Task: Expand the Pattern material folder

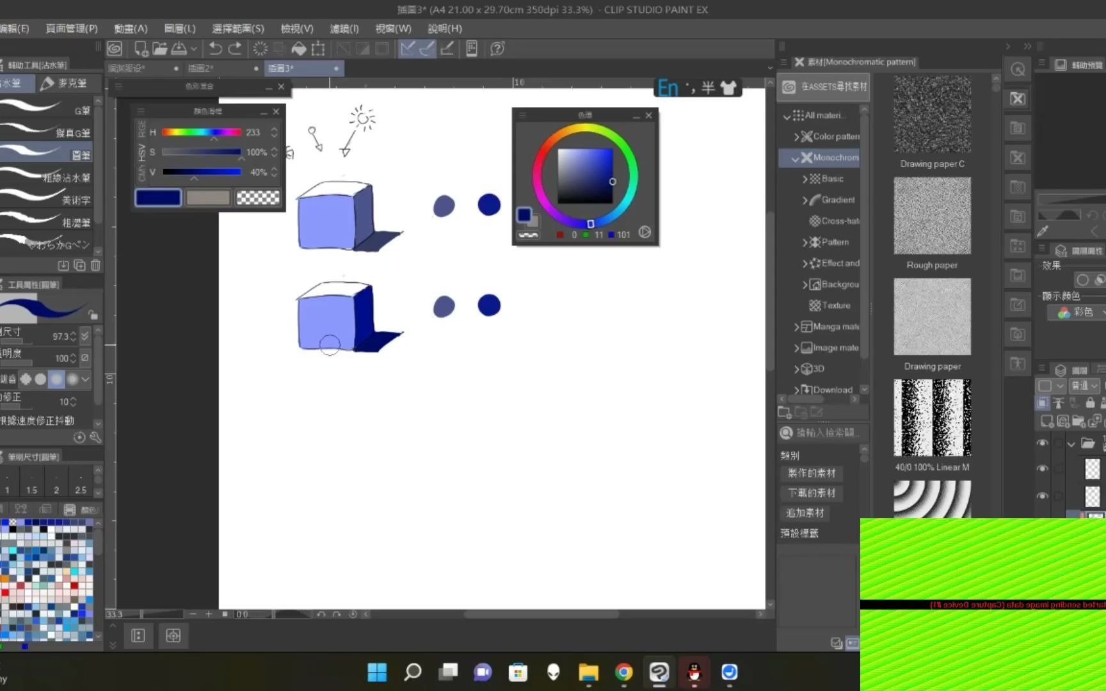Action: click(805, 242)
